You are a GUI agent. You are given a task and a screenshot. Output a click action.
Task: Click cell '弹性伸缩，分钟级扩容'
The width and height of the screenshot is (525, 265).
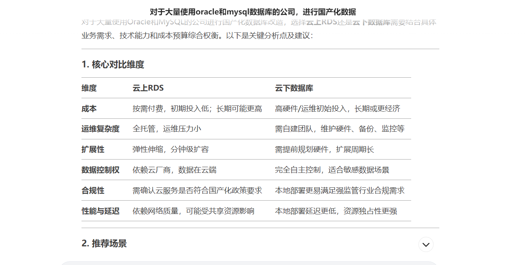click(x=171, y=149)
